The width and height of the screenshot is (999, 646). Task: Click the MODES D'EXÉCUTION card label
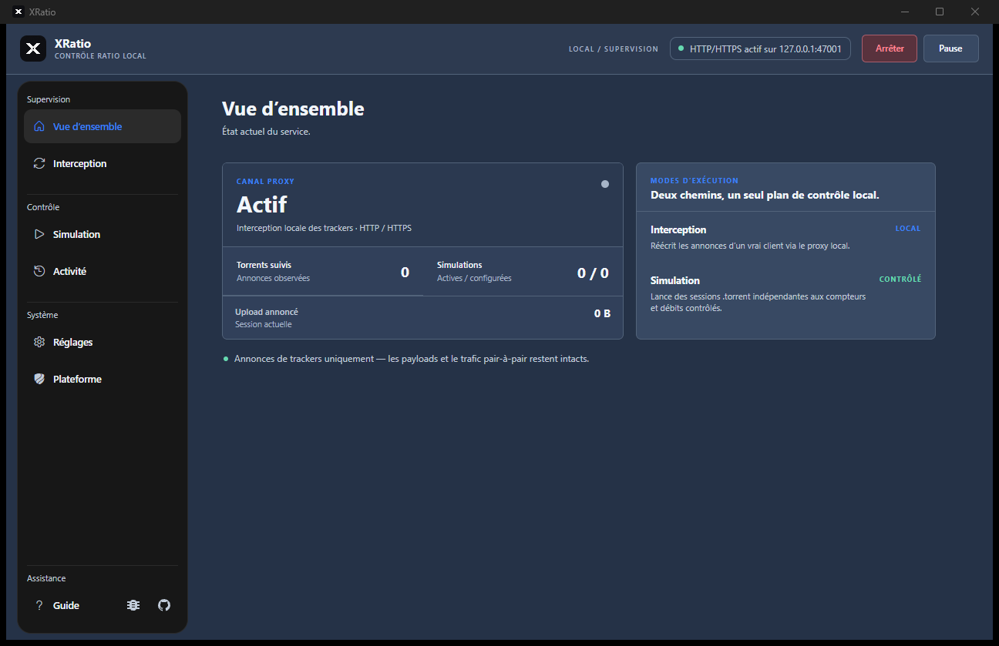click(695, 181)
